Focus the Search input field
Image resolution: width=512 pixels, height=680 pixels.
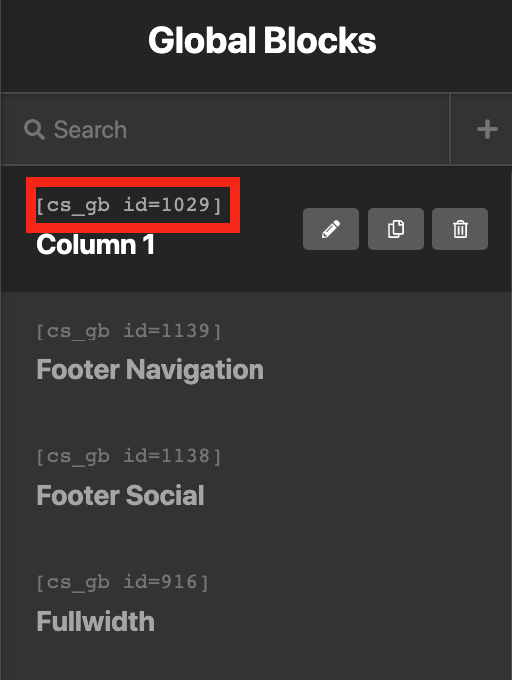[226, 129]
